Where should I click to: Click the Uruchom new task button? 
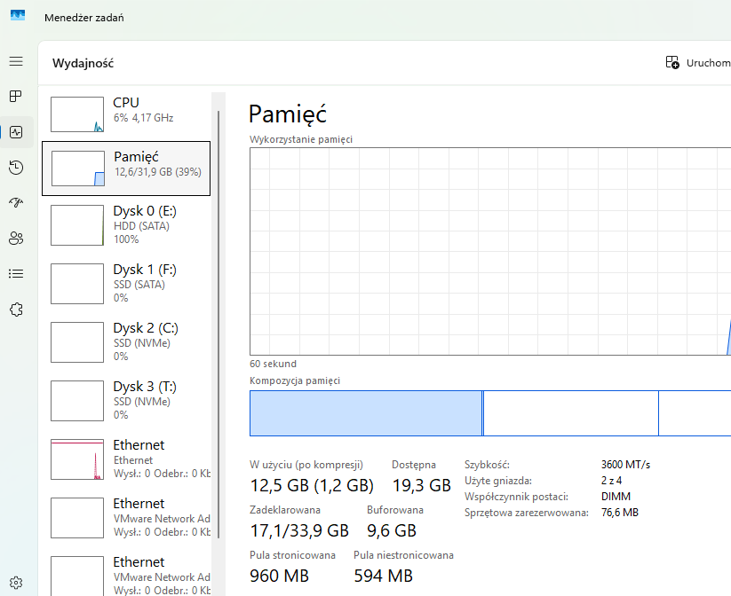pyautogui.click(x=697, y=63)
